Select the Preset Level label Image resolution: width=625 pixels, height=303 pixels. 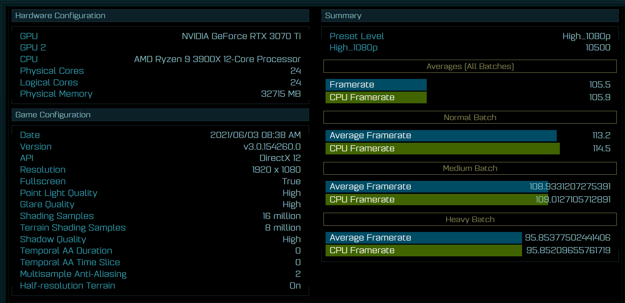coord(357,36)
